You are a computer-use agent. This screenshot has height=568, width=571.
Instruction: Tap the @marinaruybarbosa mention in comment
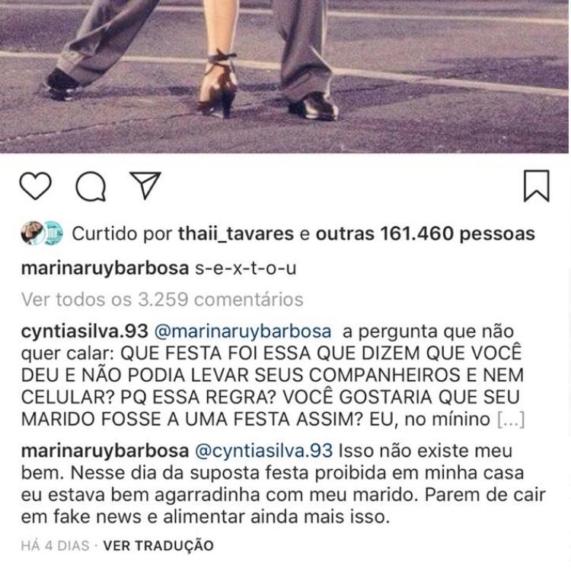243,332
